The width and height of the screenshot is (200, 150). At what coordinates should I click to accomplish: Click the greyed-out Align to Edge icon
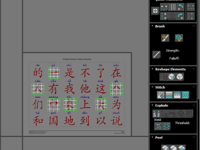[172, 16]
